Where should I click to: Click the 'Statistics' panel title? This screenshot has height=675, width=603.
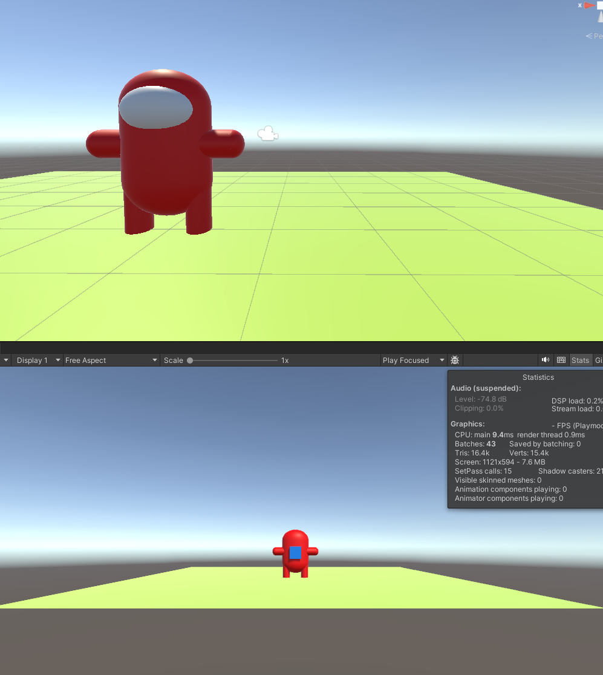(538, 377)
